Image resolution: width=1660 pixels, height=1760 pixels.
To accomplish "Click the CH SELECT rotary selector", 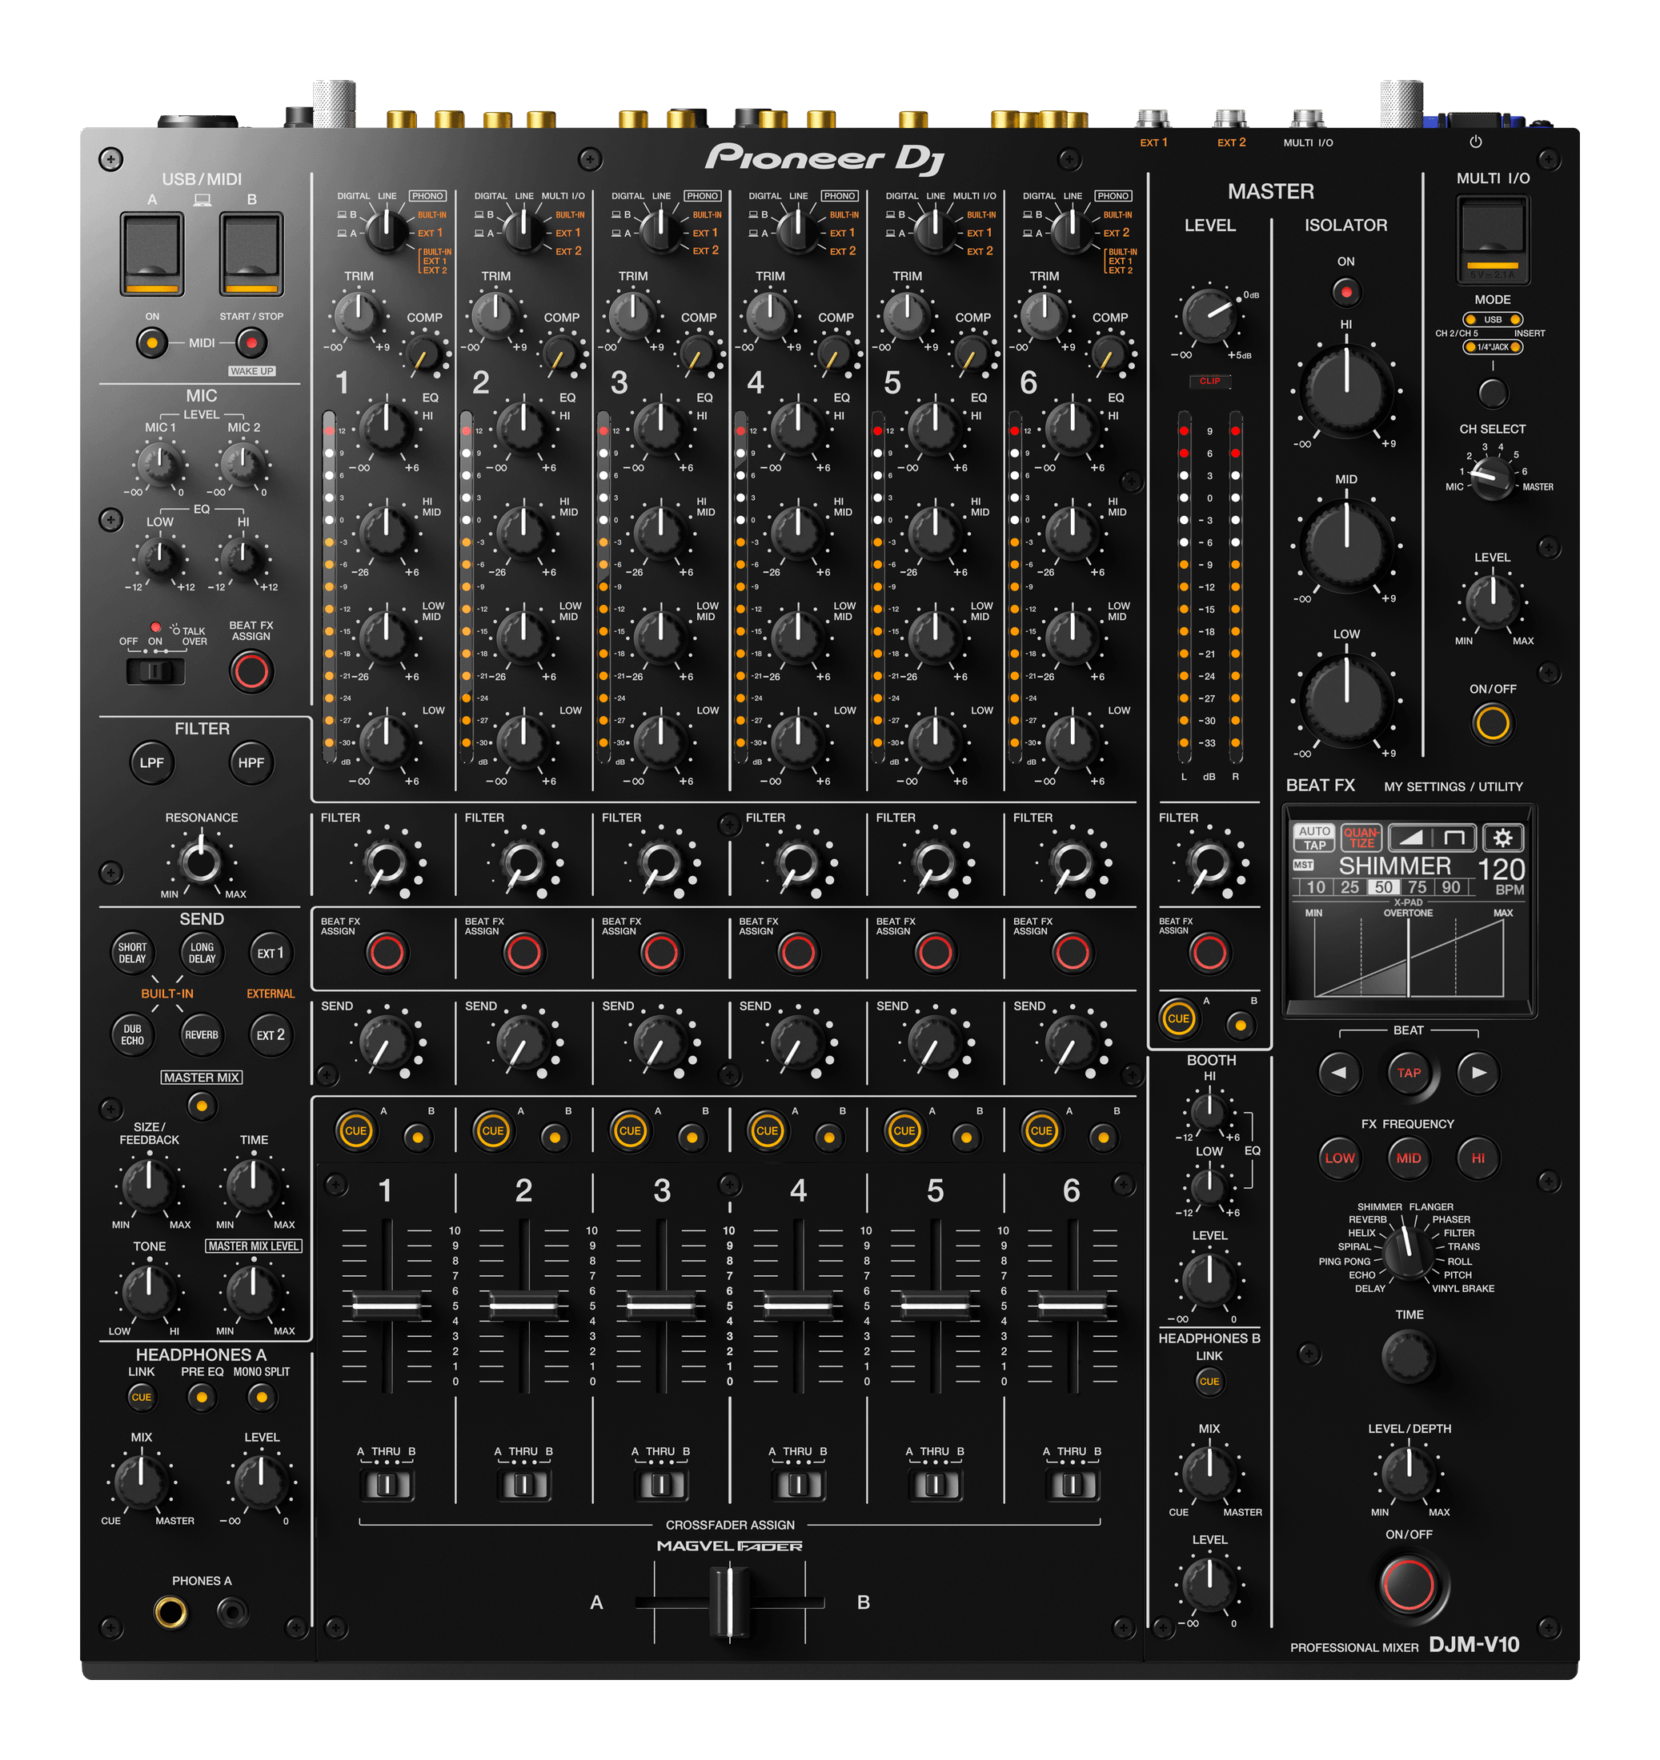I will [x=1492, y=478].
